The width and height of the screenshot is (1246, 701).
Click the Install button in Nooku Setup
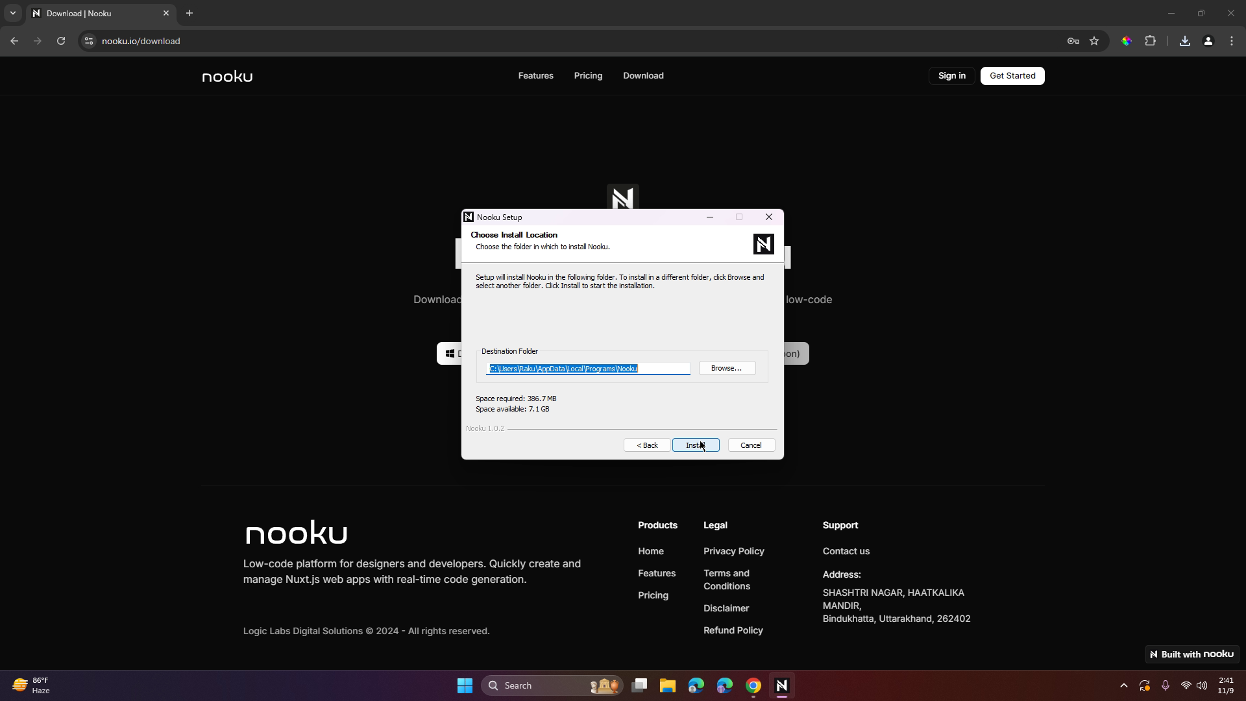[696, 445]
